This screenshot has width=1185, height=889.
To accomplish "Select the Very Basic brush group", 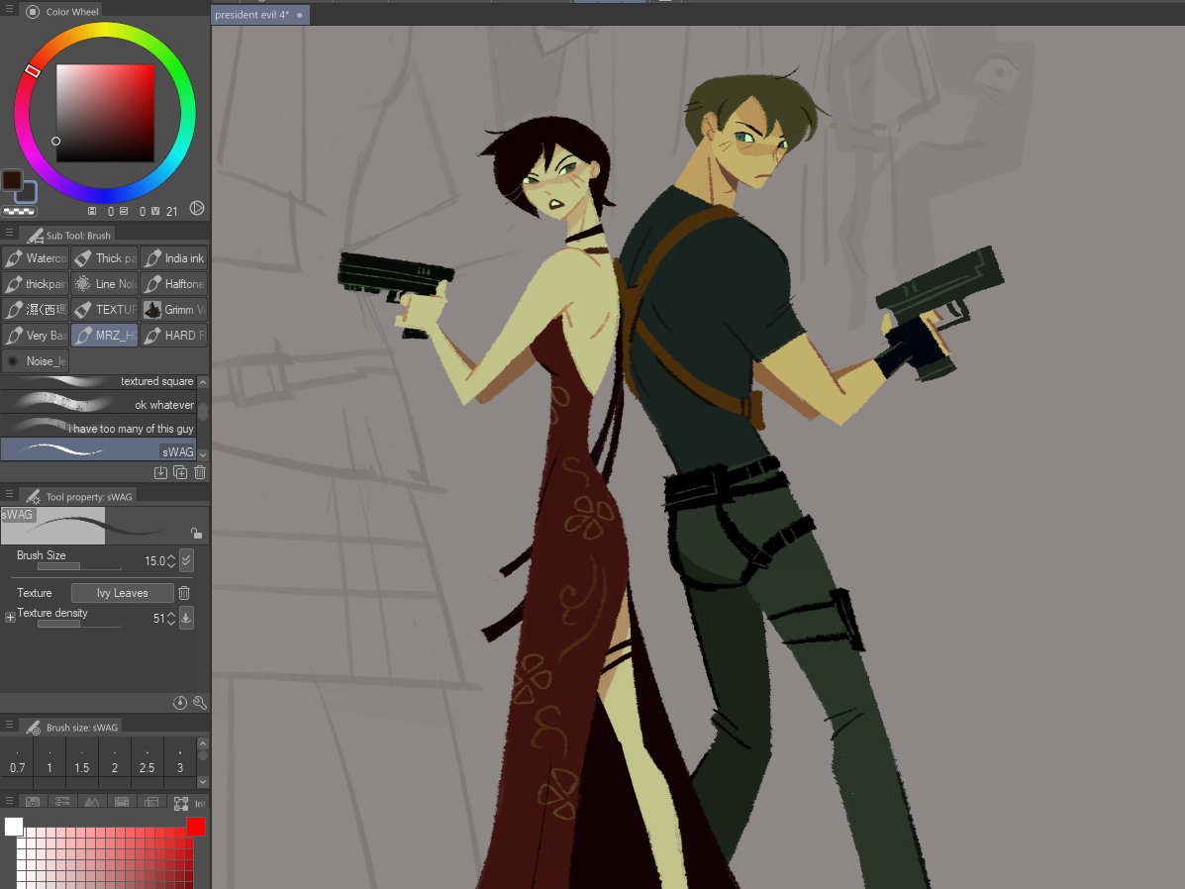I will click(36, 335).
